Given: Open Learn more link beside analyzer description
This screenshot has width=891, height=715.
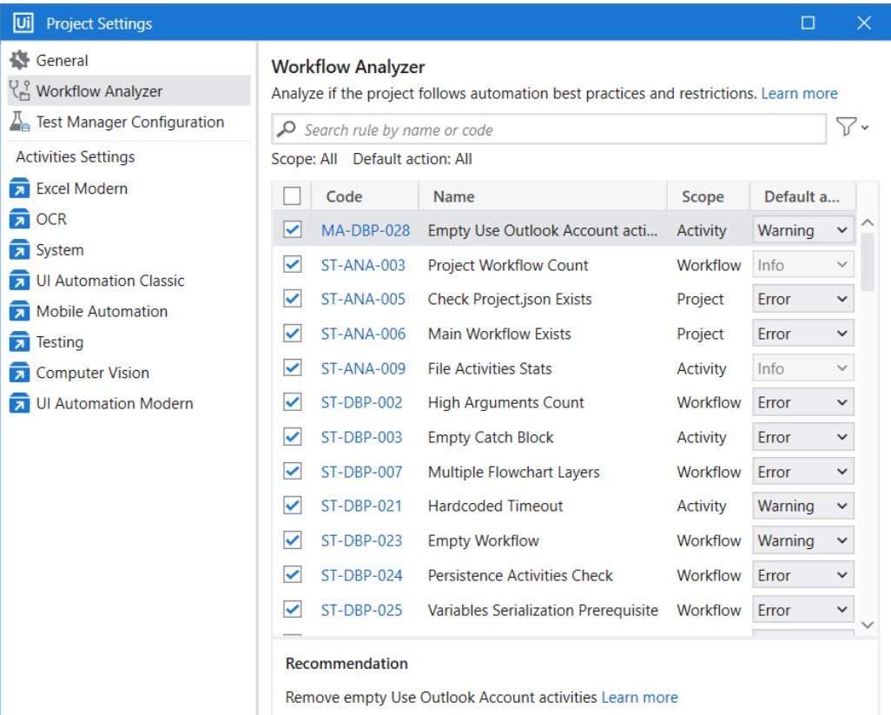Looking at the screenshot, I should (799, 93).
